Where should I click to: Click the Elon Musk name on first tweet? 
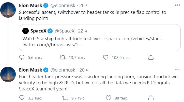click(x=30, y=5)
